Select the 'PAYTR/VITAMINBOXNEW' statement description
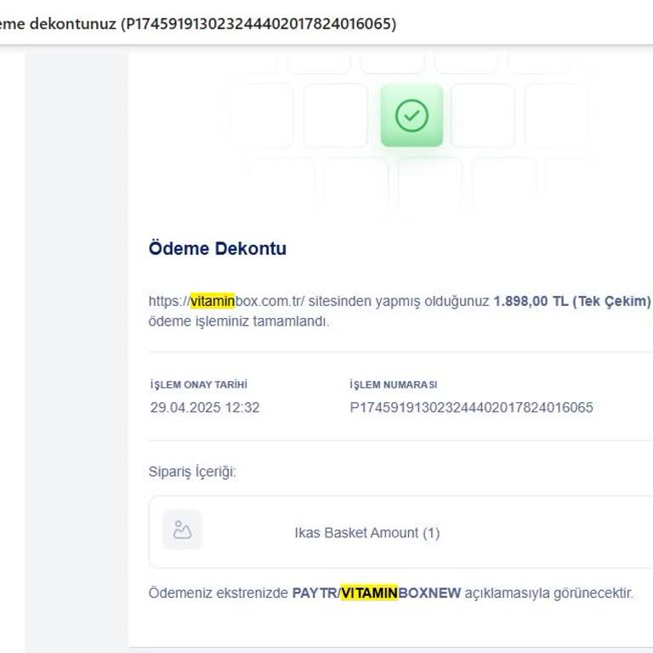 (x=377, y=593)
